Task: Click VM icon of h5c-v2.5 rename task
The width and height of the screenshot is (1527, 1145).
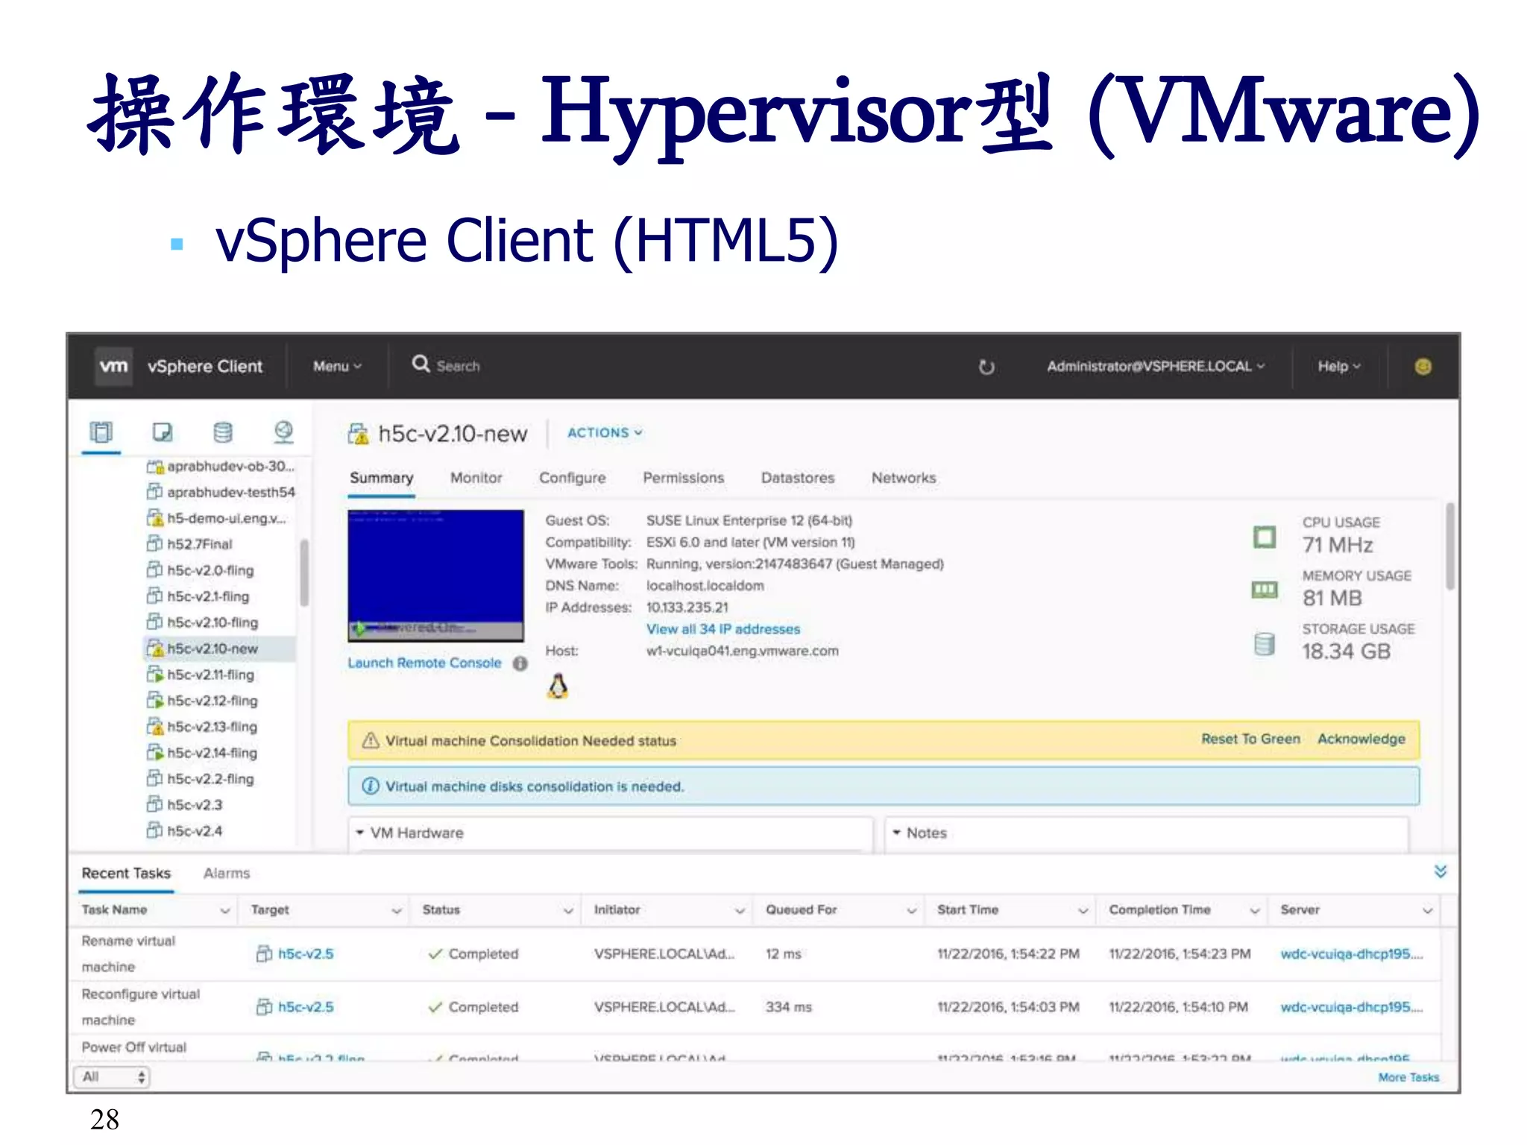Action: coord(264,953)
